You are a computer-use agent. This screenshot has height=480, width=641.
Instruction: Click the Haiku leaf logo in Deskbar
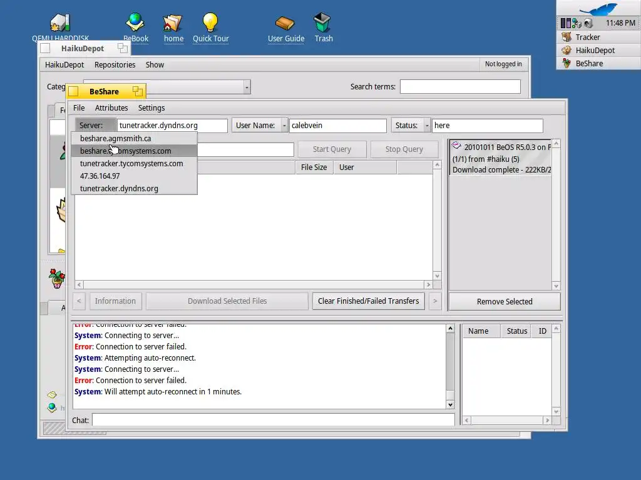pos(598,8)
